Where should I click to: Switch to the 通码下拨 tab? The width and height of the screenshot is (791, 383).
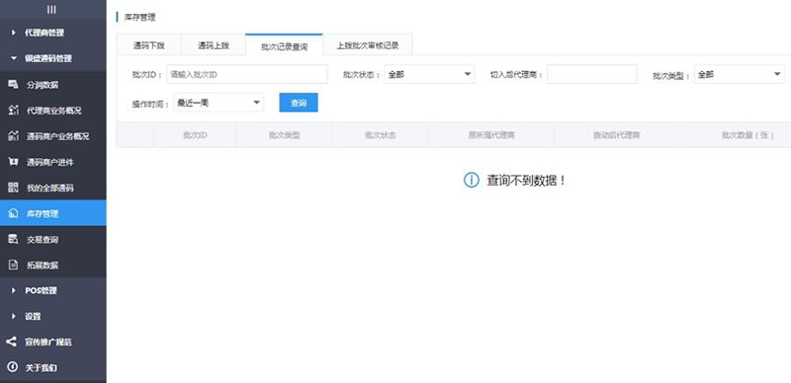coord(149,45)
